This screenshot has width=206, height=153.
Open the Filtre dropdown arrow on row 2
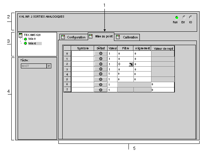tap(131, 64)
